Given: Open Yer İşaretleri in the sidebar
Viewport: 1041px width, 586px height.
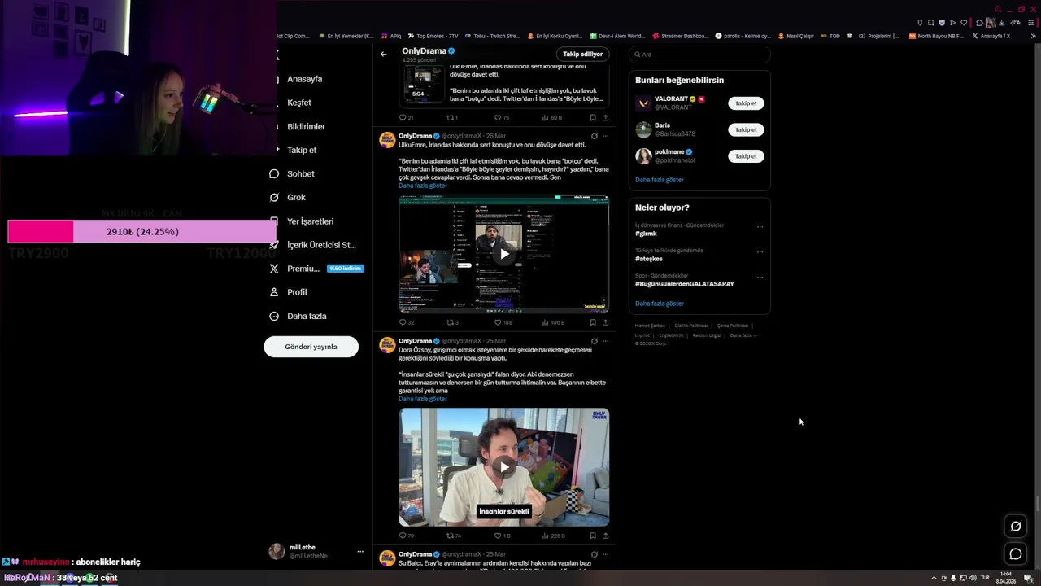Looking at the screenshot, I should (x=301, y=221).
